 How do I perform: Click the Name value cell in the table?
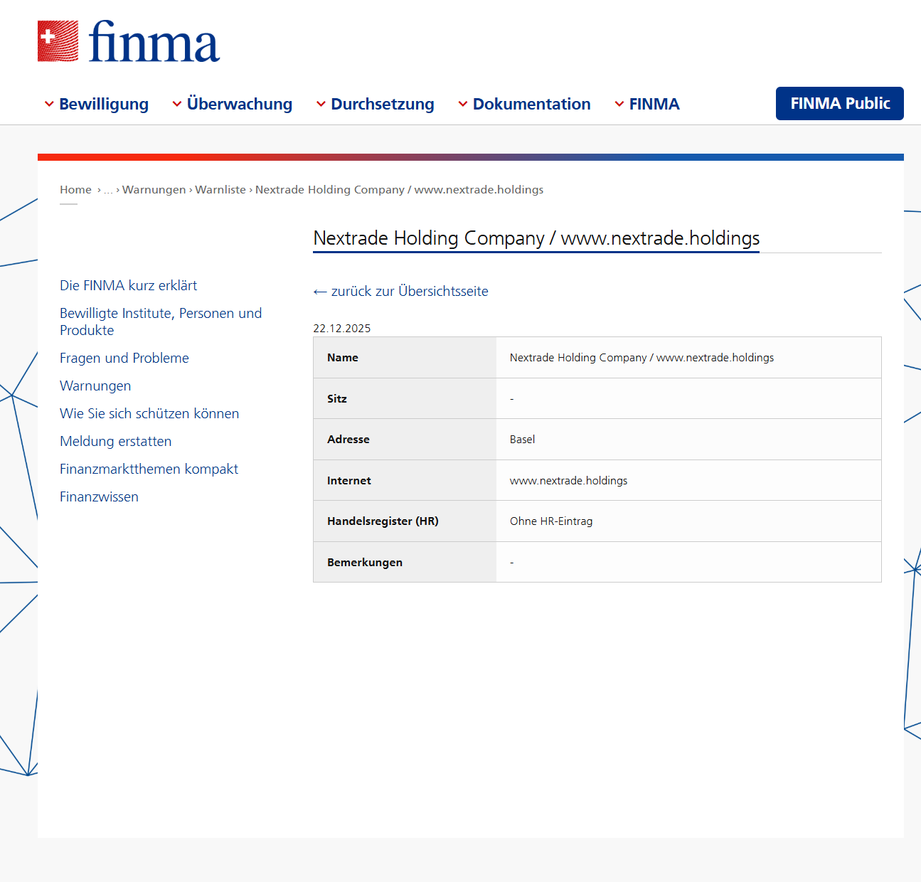688,358
